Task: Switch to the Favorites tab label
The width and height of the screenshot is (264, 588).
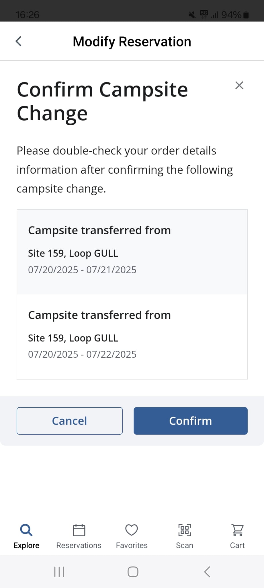Action: tap(132, 546)
